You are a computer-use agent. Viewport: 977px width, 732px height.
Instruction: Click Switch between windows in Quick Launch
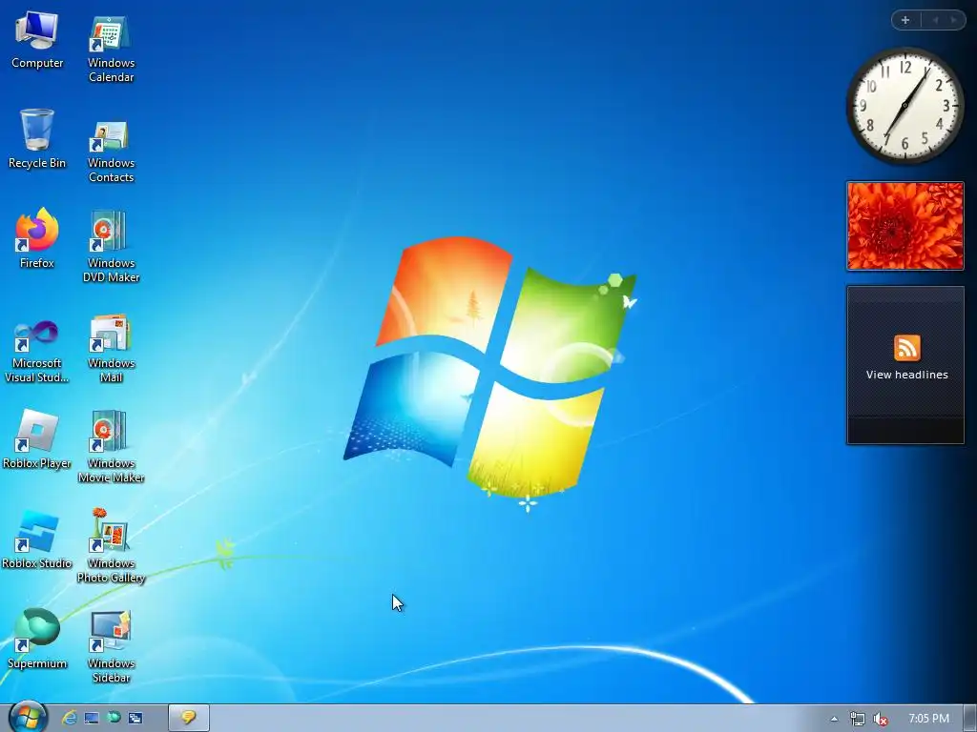(x=135, y=719)
